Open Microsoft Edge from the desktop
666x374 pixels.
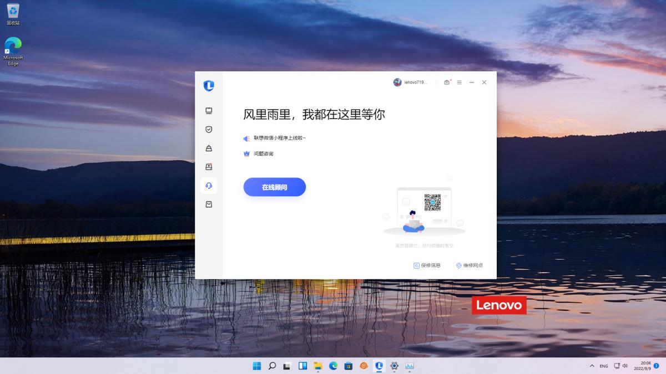[13, 44]
